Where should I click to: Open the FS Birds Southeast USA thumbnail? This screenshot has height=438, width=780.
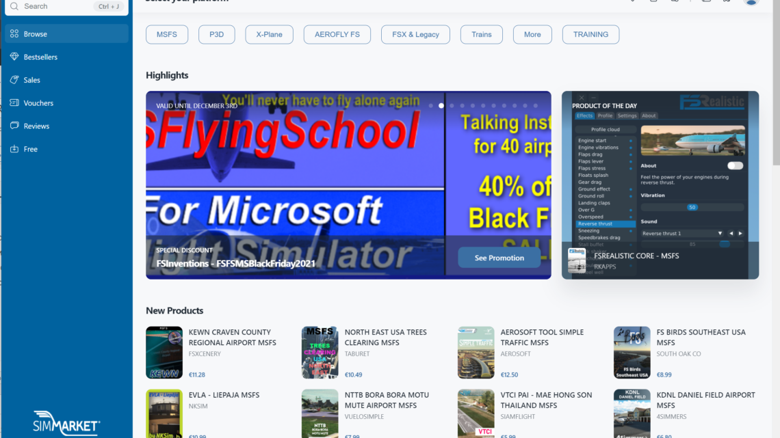pyautogui.click(x=632, y=353)
